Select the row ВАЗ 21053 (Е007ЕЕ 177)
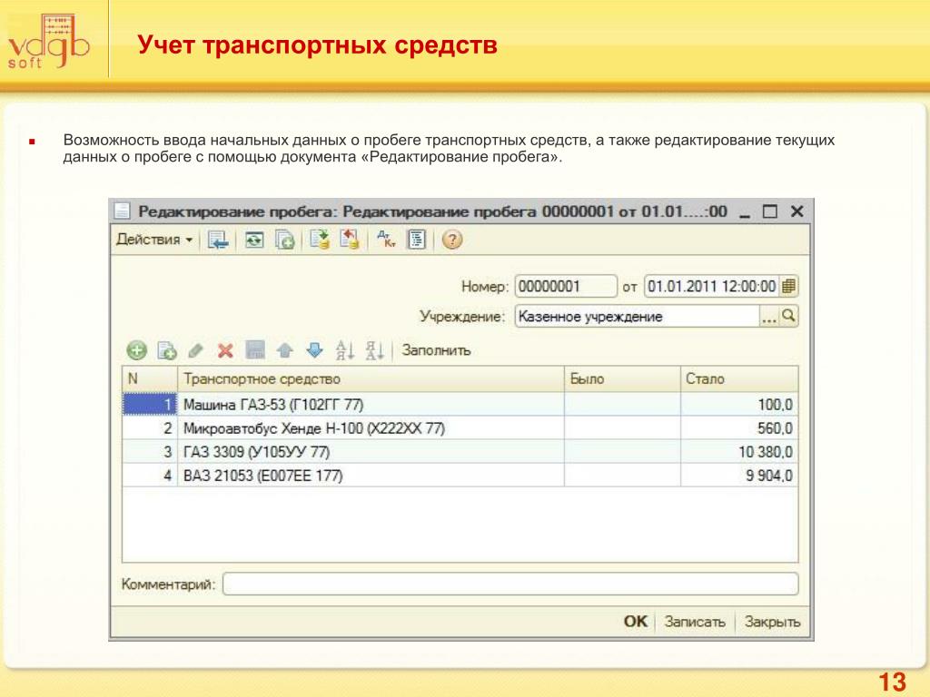This screenshot has height=697, width=930. click(460, 476)
